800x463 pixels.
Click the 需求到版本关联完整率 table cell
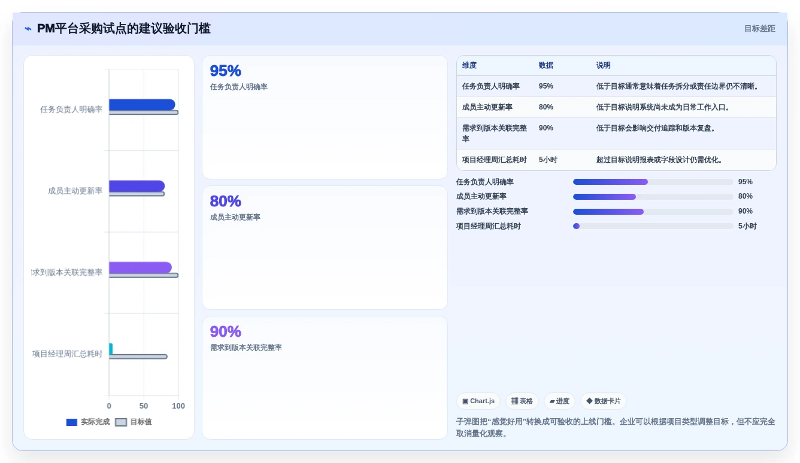click(495, 133)
